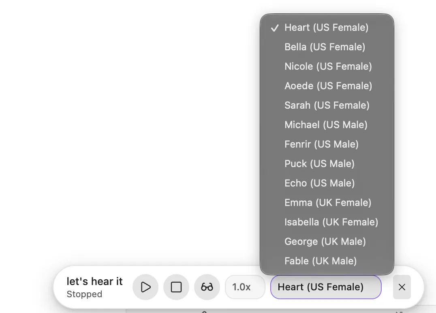Image resolution: width=436 pixels, height=313 pixels.
Task: Open the Heart (US Female) voice selector
Action: point(326,287)
